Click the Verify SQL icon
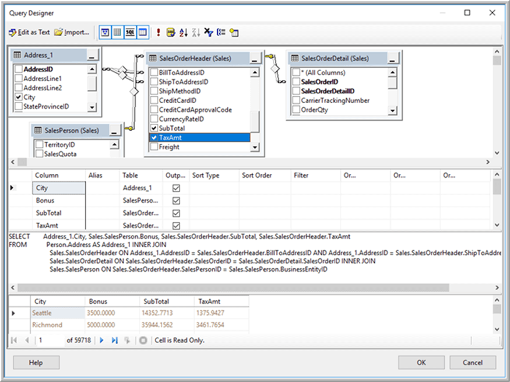 pos(171,32)
